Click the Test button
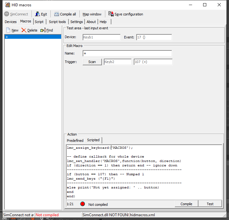 210,204
